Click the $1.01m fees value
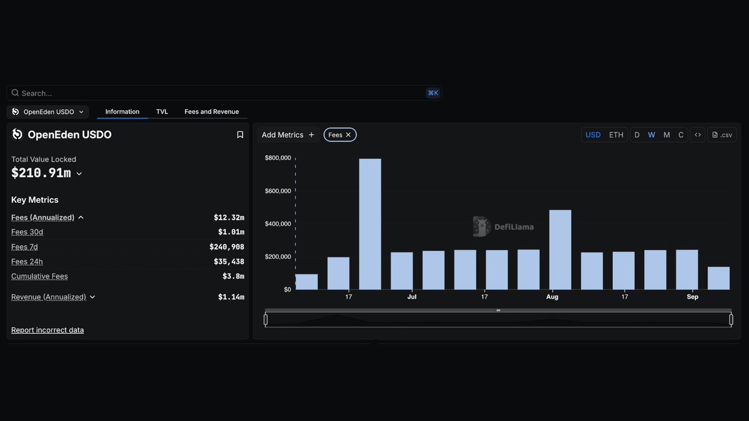The height and width of the screenshot is (421, 749). point(231,232)
